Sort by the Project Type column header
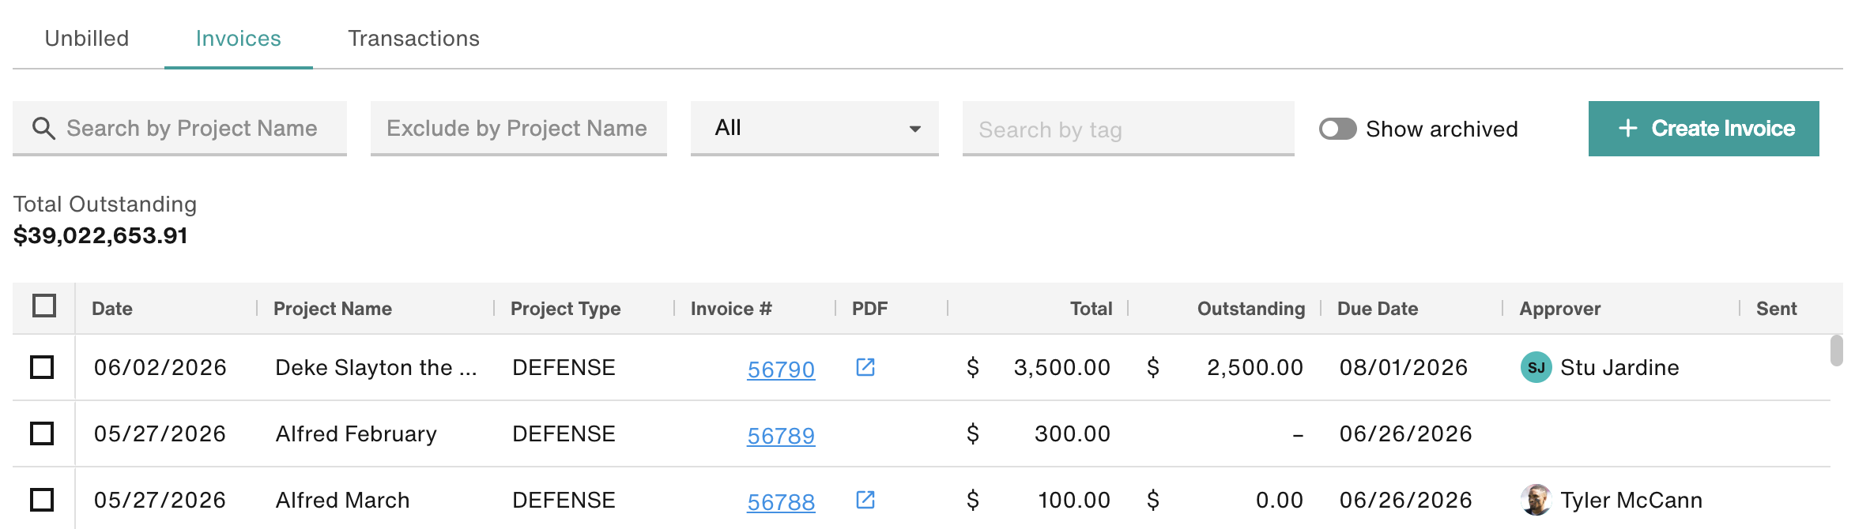The height and width of the screenshot is (529, 1855). pos(565,309)
